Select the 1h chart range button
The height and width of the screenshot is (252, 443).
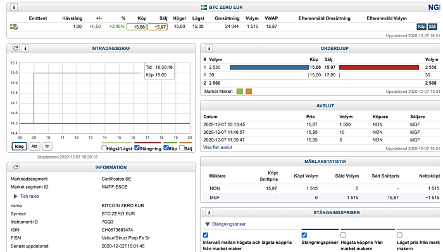click(47, 147)
